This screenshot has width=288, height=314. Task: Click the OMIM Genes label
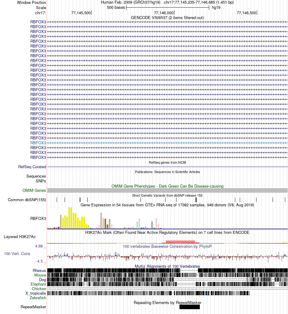[x=34, y=191]
